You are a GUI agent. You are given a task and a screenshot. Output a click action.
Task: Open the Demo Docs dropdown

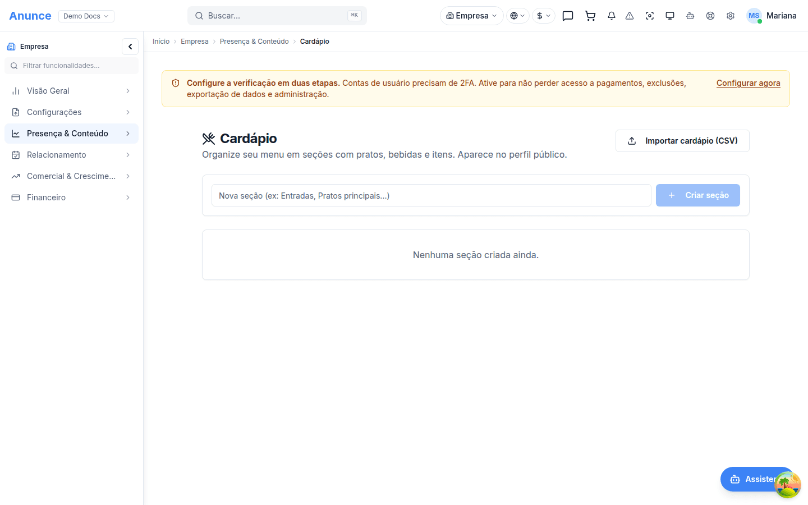(x=86, y=16)
